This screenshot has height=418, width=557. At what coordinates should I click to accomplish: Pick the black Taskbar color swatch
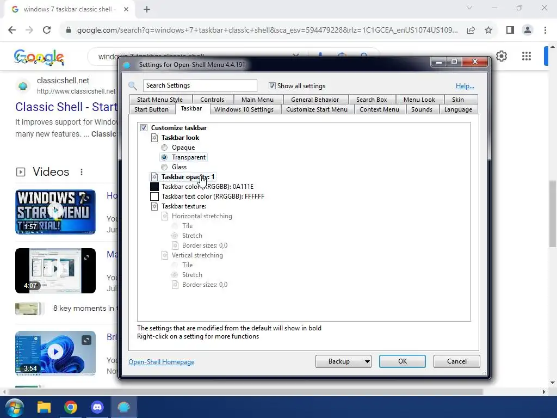[154, 187]
